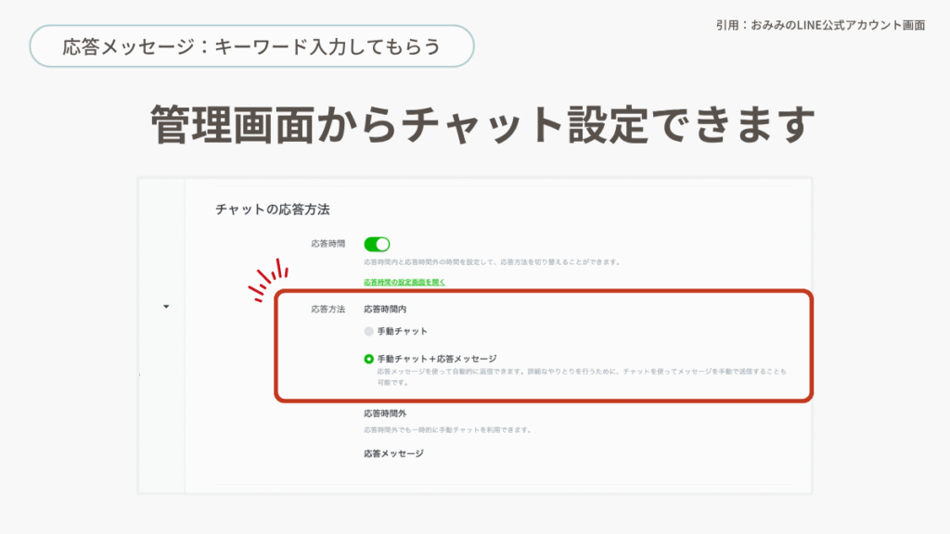Click the description under 手動チャット＋応答メッセージ
Image resolution: width=950 pixels, height=534 pixels.
[x=575, y=375]
